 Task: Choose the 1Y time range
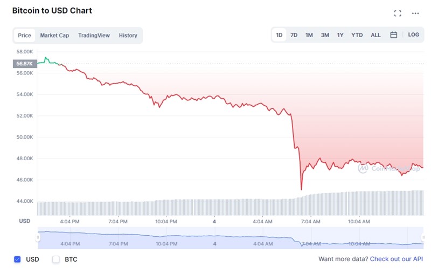pos(340,35)
